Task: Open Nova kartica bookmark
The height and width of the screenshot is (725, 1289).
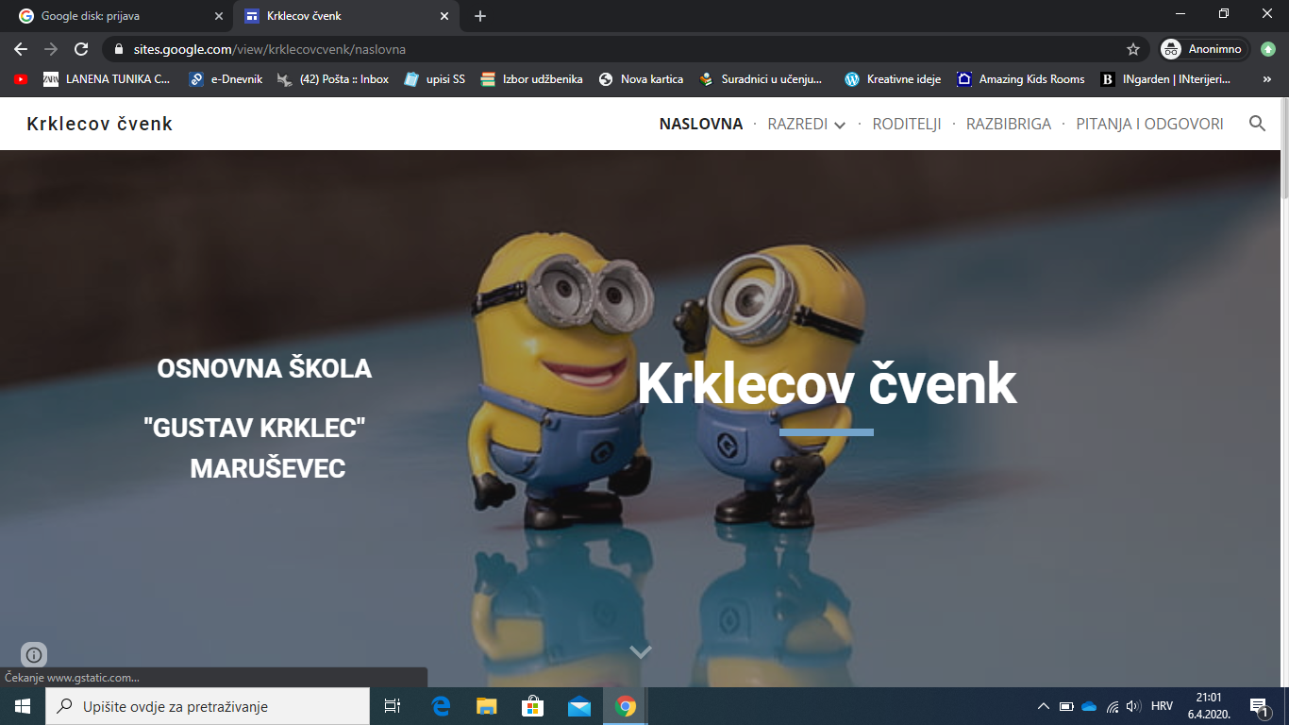Action: 641,79
